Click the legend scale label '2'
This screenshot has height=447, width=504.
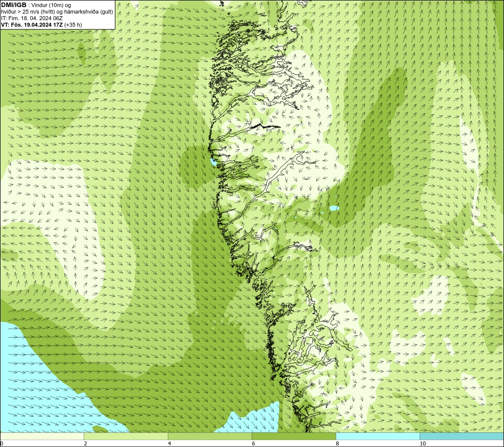tap(86, 444)
